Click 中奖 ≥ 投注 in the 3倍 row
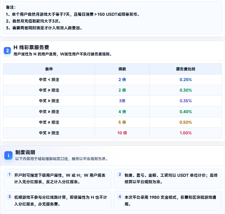This screenshot has height=214, width=225. click(x=49, y=101)
